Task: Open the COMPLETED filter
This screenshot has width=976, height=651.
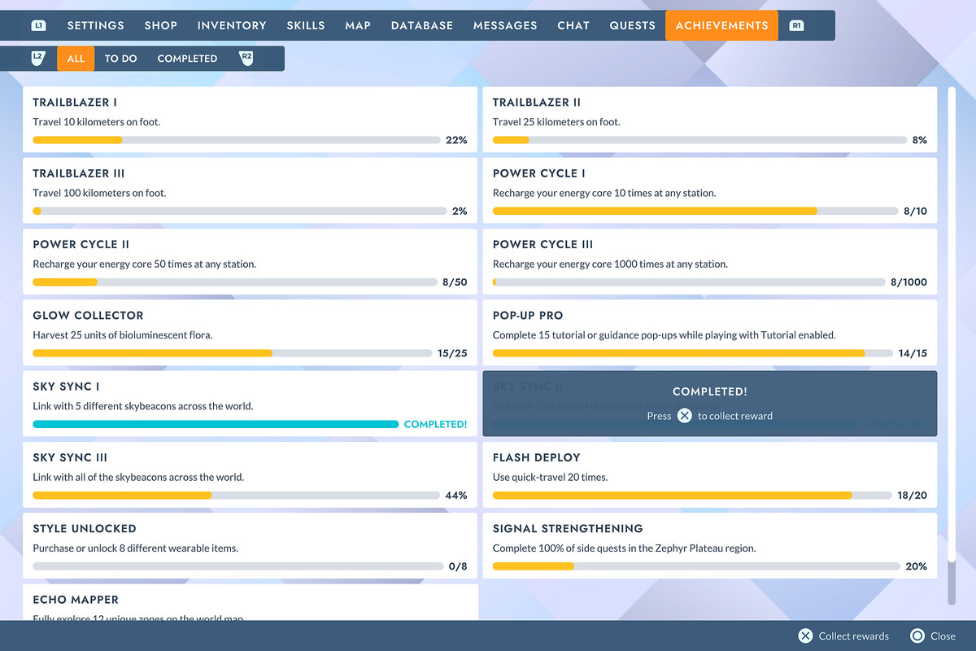Action: (x=187, y=58)
